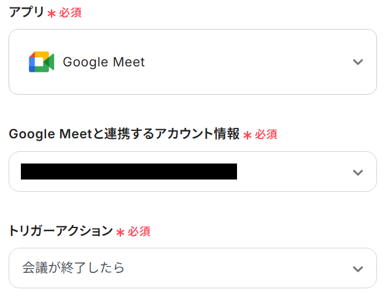Expand the アプリ dropdown chevron
Viewport: 385px width, 292px height.
(358, 62)
